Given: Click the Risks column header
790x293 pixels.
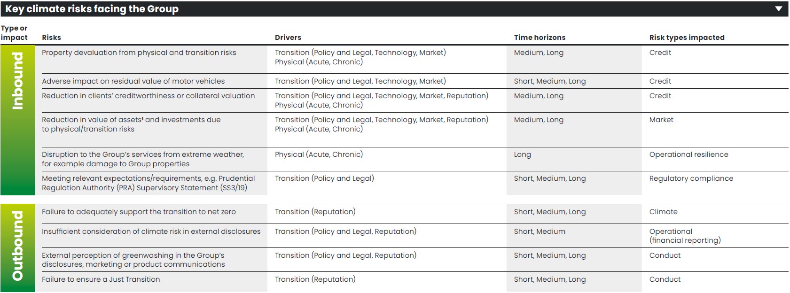Looking at the screenshot, I should [x=51, y=38].
